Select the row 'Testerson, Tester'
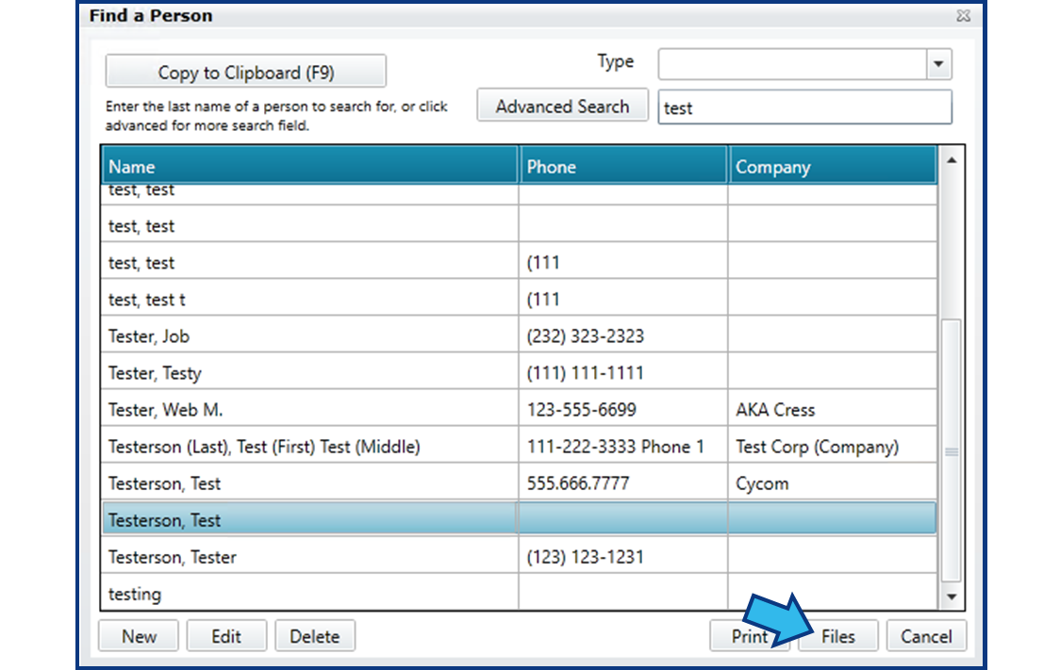This screenshot has height=670, width=1060. [x=520, y=557]
